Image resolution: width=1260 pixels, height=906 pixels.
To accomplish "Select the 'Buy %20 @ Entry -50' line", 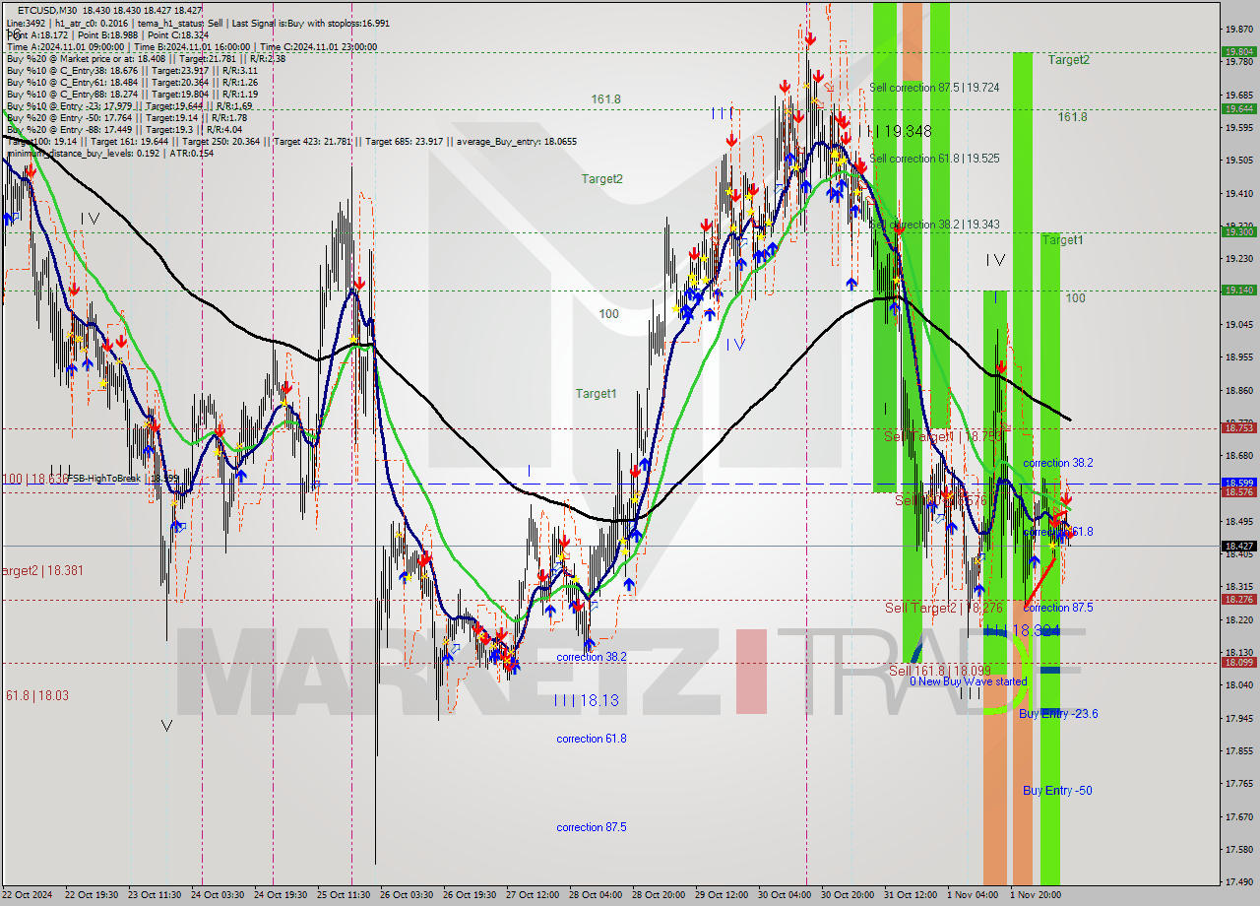I will 126,117.
